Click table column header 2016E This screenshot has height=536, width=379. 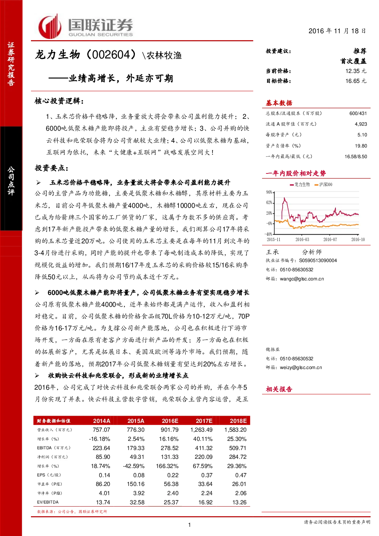pyautogui.click(x=170, y=421)
